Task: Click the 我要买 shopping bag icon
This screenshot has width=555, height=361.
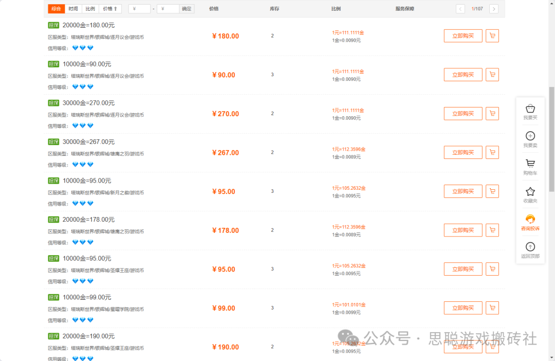Action: pyautogui.click(x=530, y=109)
